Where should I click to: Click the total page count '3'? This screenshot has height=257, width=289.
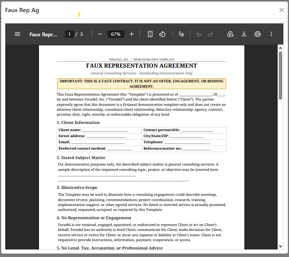click(x=81, y=34)
